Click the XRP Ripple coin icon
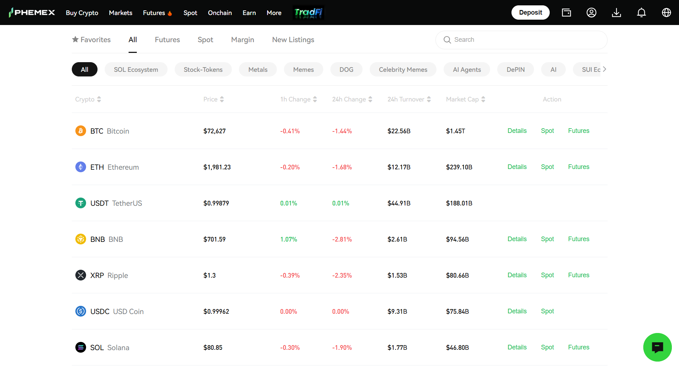 (x=81, y=275)
